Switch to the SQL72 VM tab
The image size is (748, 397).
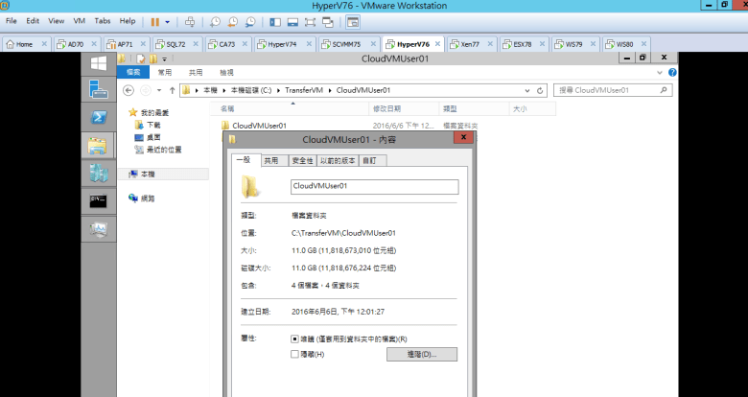(169, 44)
